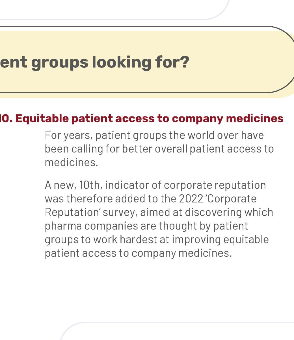This screenshot has width=294, height=340.
Task: Click the '10.' numeral of the red heading
Action: [6, 118]
